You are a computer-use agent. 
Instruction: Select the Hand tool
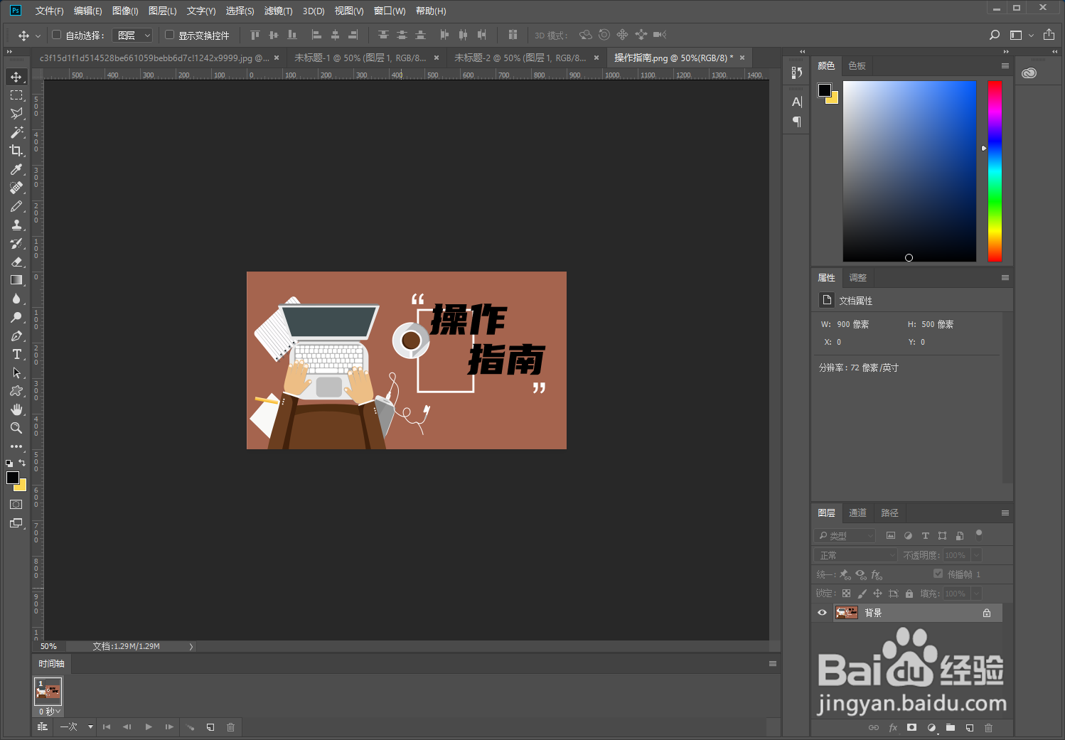(16, 409)
